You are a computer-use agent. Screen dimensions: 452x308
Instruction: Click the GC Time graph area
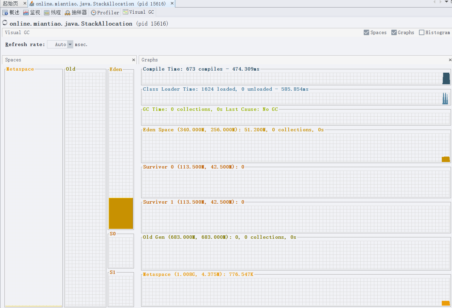pyautogui.click(x=296, y=119)
